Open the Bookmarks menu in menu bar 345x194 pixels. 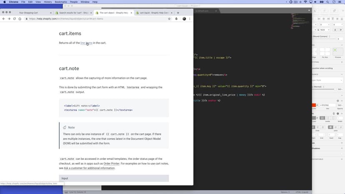pyautogui.click(x=60, y=2)
